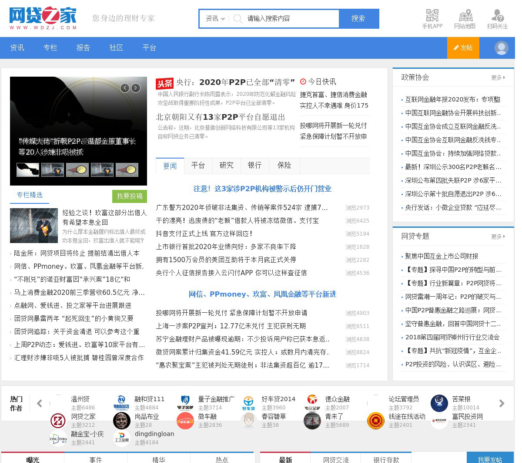Focus the search content input field
522x463 pixels.
289,19
